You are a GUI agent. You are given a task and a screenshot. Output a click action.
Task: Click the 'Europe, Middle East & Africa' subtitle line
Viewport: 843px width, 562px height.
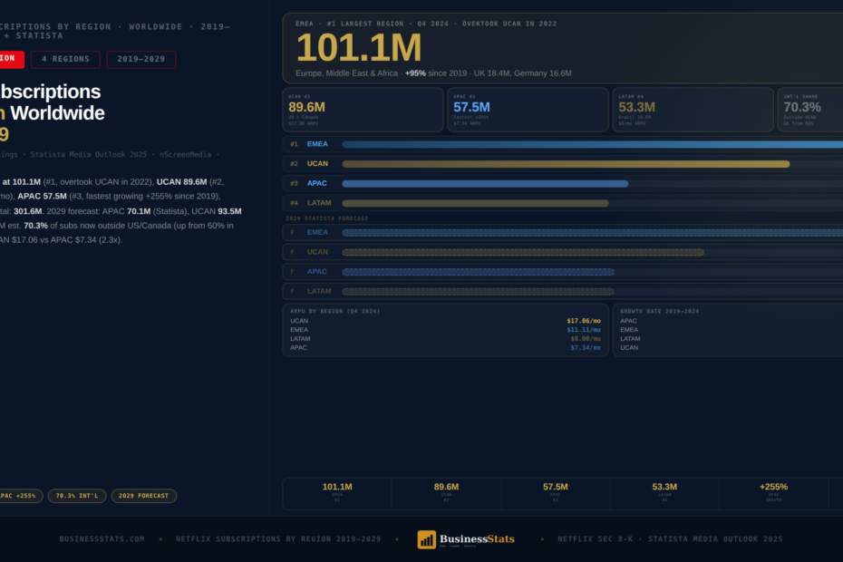tap(433, 73)
